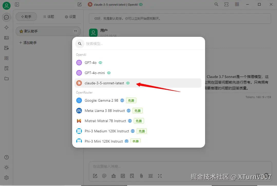Open model selector claude-3-5-sonnet-latest | OpenAI in header
Image resolution: width=277 pixels, height=186 pixels.
click(115, 5)
